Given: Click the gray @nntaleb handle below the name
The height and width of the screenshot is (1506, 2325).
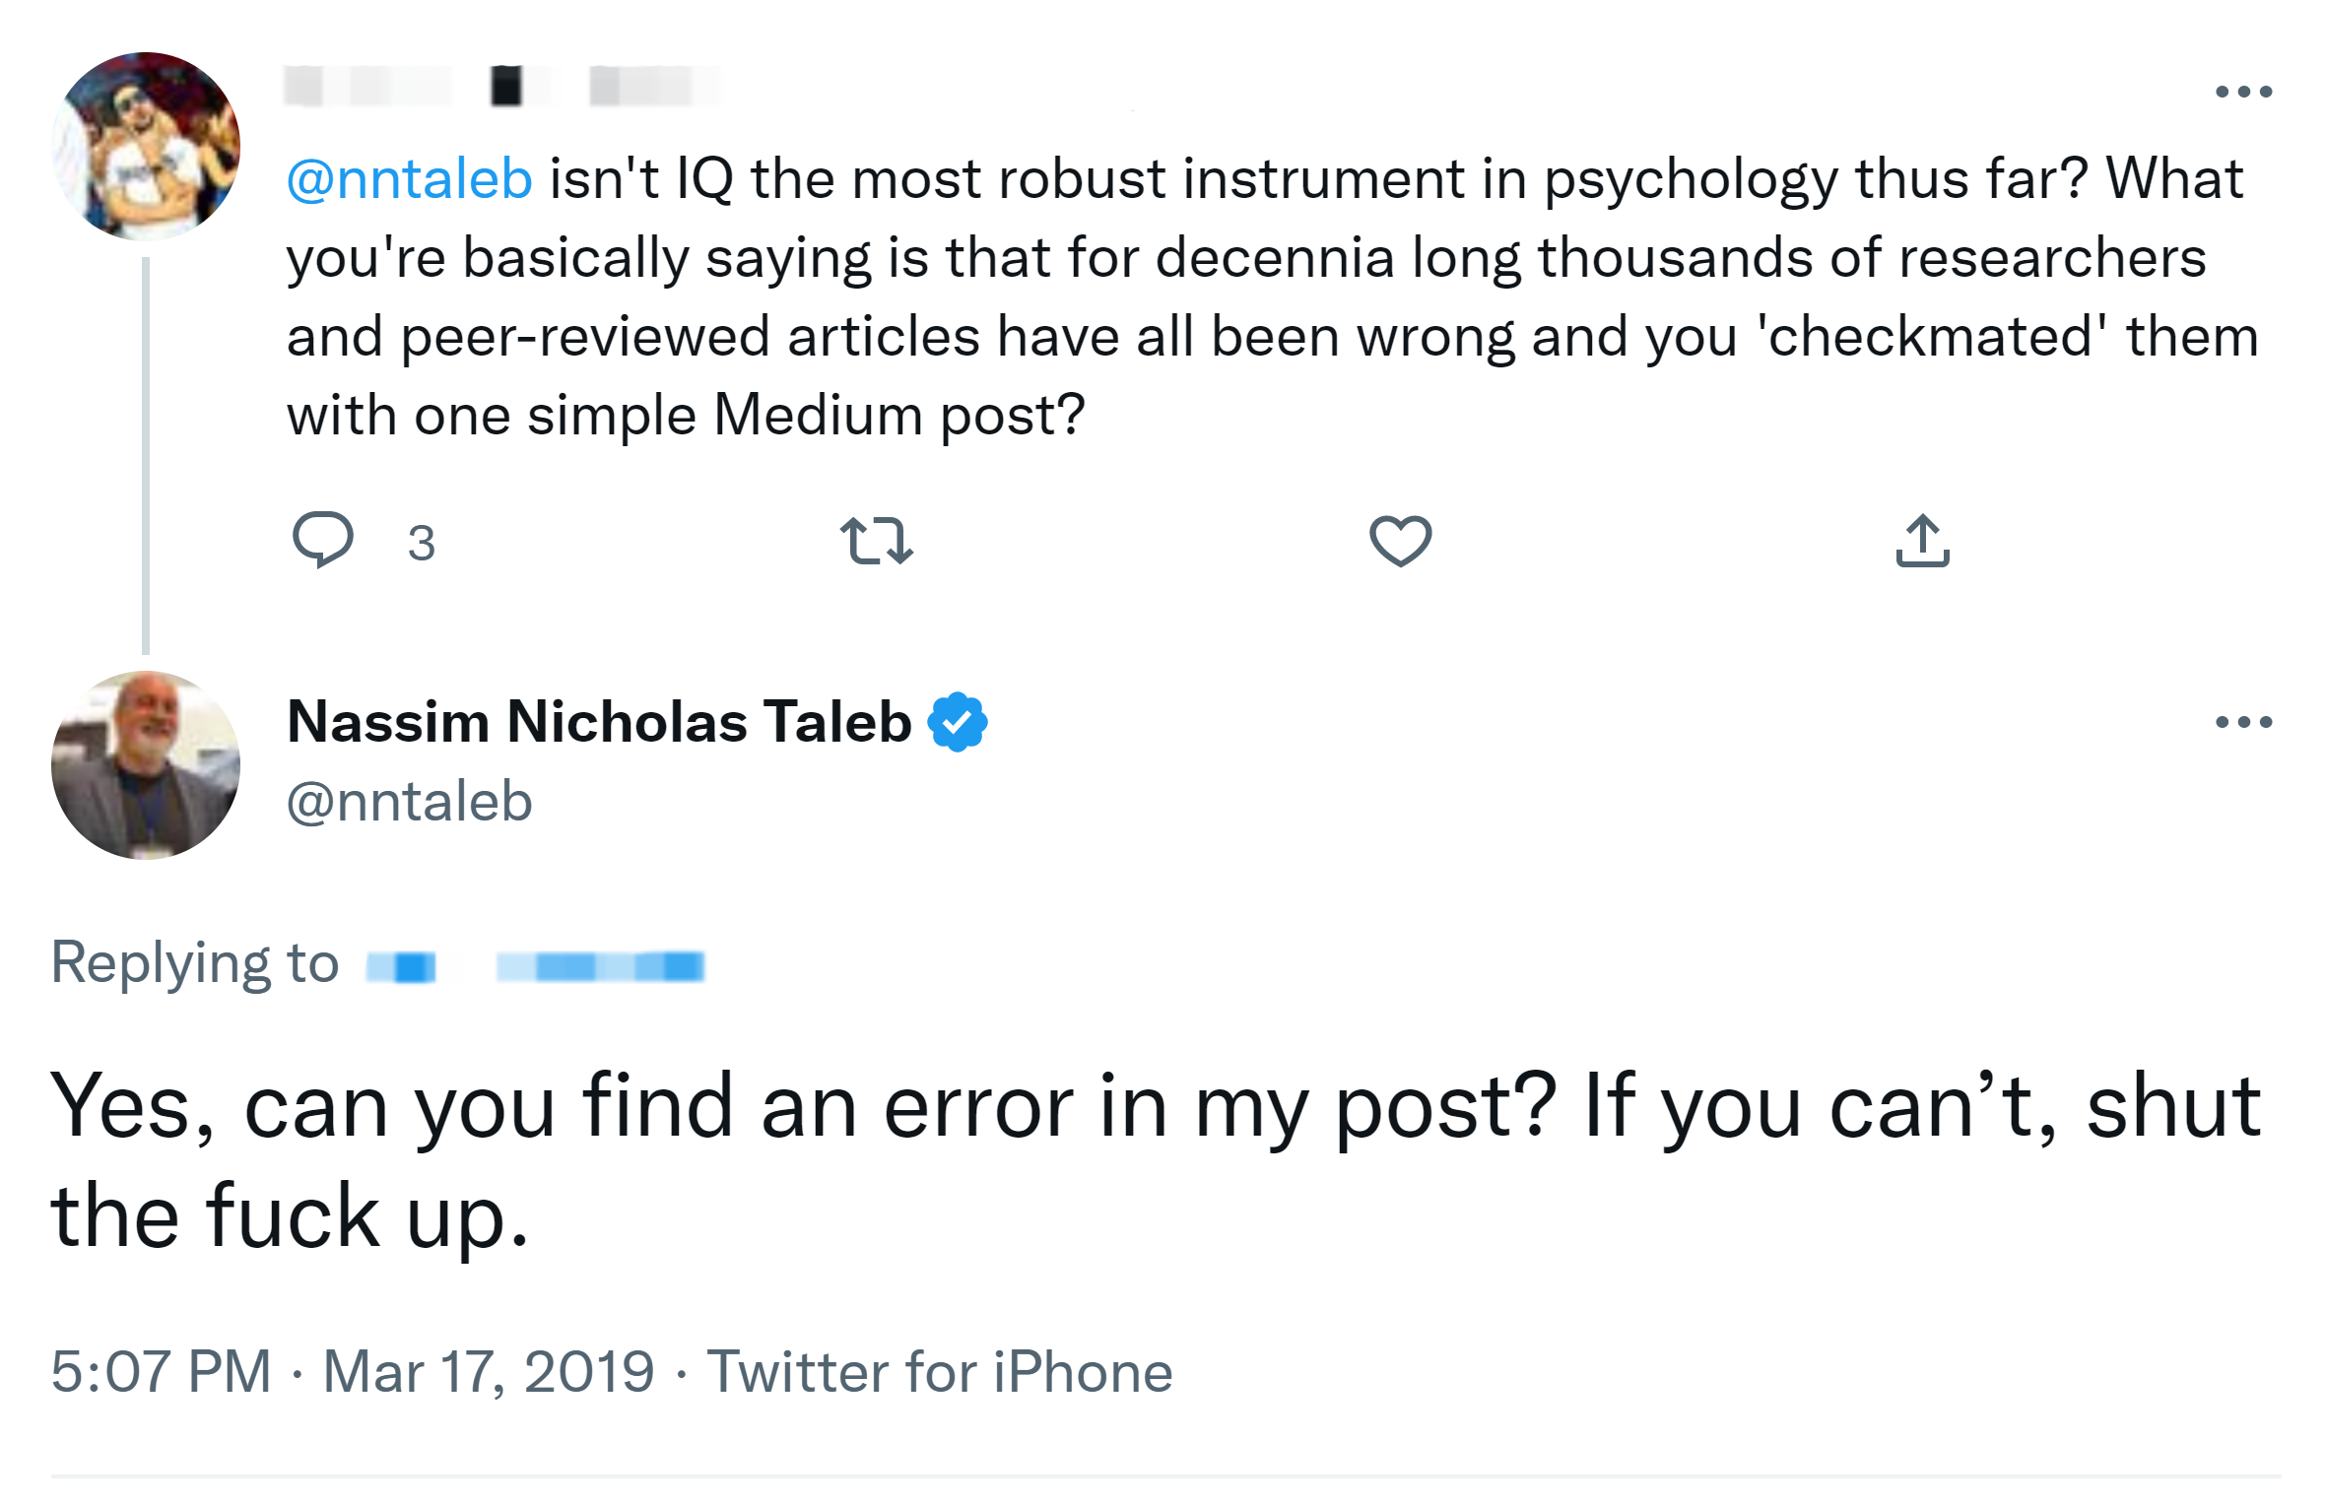Looking at the screenshot, I should 409,801.
